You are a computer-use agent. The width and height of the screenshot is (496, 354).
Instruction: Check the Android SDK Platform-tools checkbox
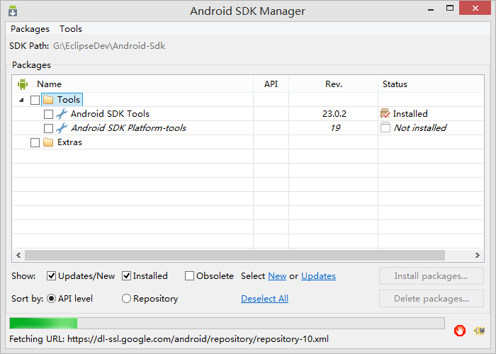(48, 128)
